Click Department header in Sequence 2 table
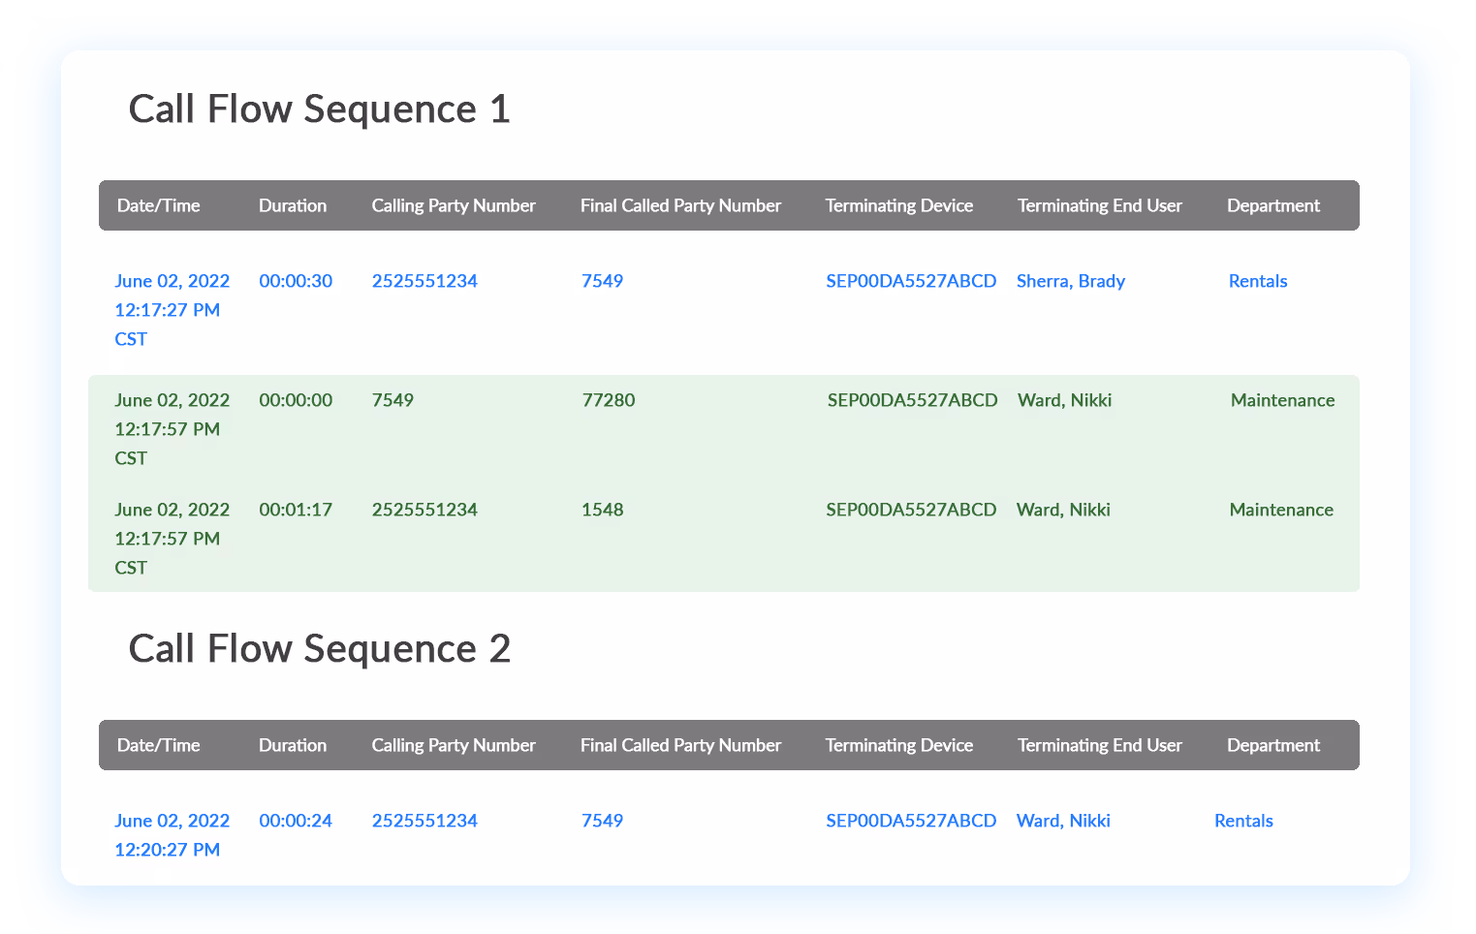This screenshot has width=1476, height=934. tap(1273, 745)
